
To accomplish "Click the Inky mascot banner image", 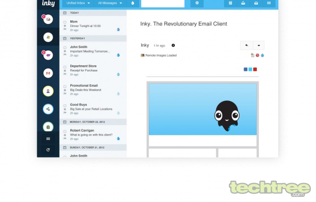I will (x=203, y=109).
